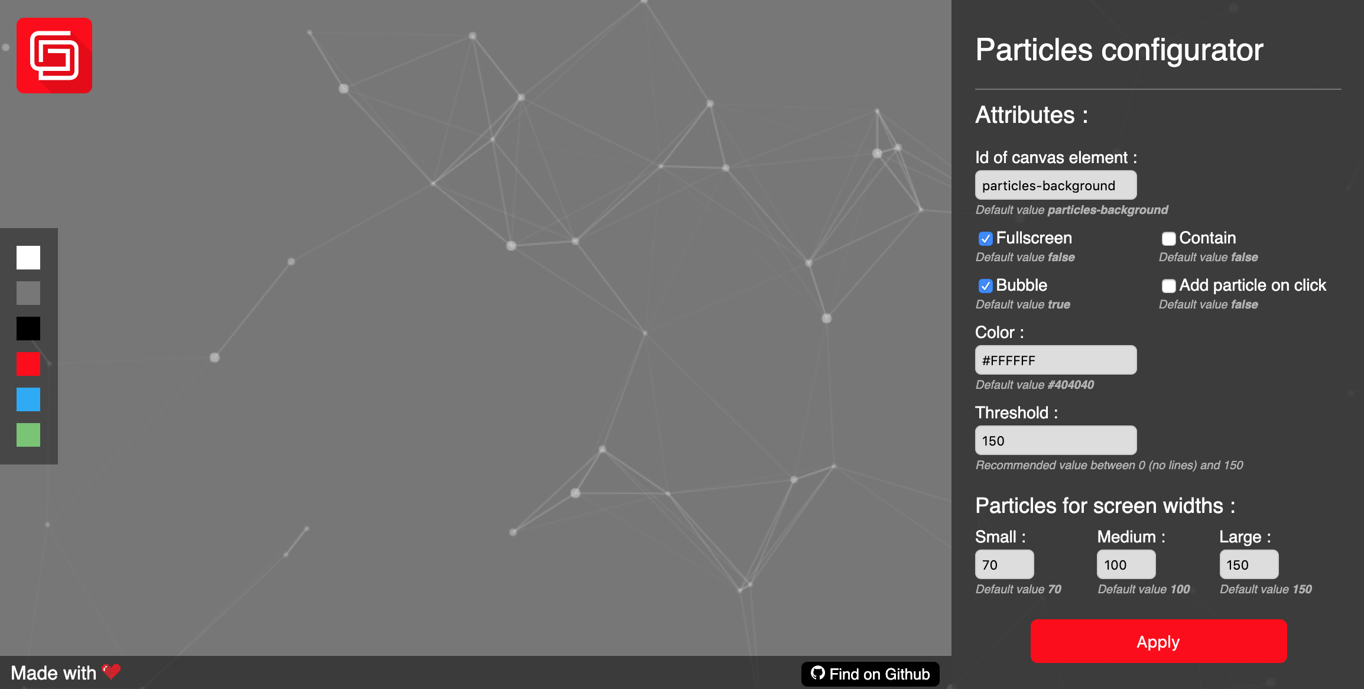Enable Add particle on click

click(x=1168, y=286)
